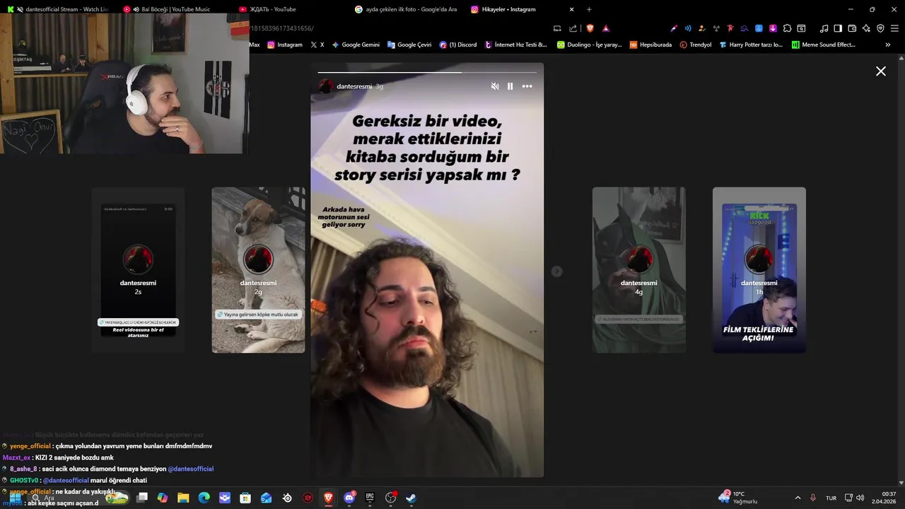Open Trendyol bookmark
The width and height of the screenshot is (905, 509).
point(696,45)
